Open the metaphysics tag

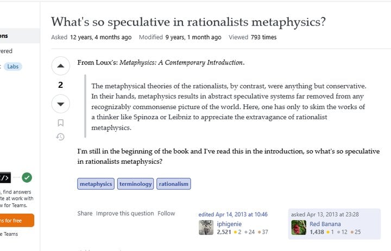click(96, 184)
